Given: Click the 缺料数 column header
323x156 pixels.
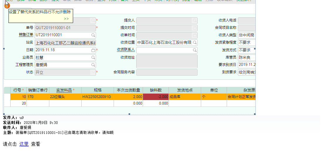Looking at the screenshot, I should point(156,90).
